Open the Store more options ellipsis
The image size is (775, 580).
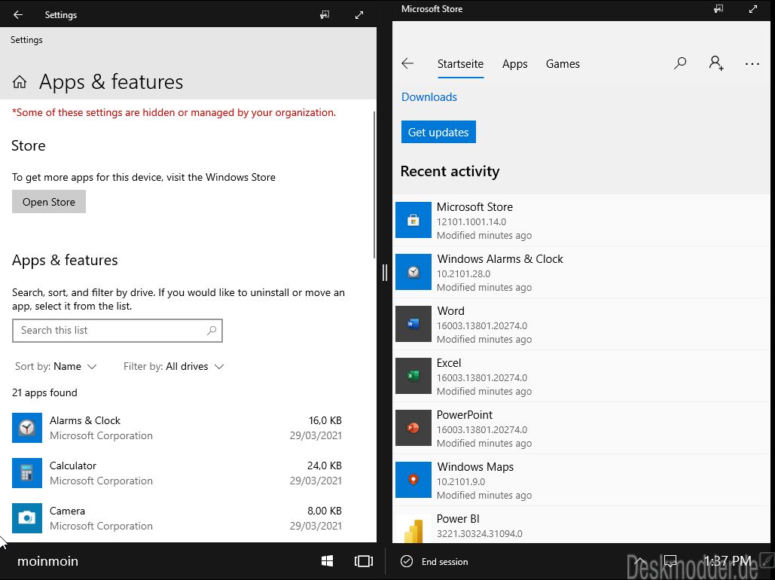[x=752, y=64]
